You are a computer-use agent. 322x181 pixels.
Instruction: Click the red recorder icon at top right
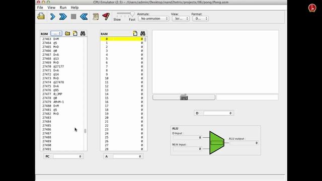point(312,8)
